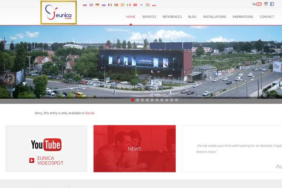Open the YouTube icon in the header
Screen dimensions: 282x188
click(x=257, y=4)
